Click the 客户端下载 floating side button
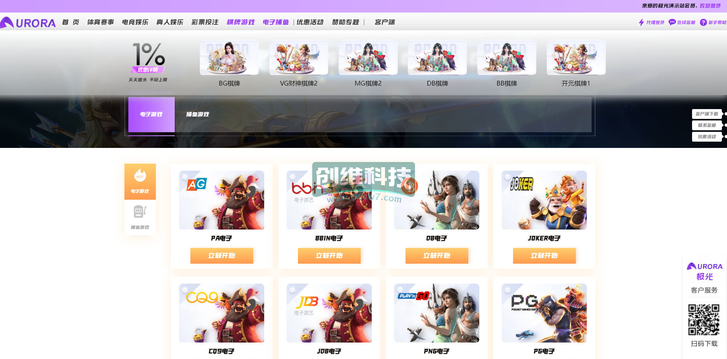Image resolution: width=727 pixels, height=359 pixels. click(707, 114)
